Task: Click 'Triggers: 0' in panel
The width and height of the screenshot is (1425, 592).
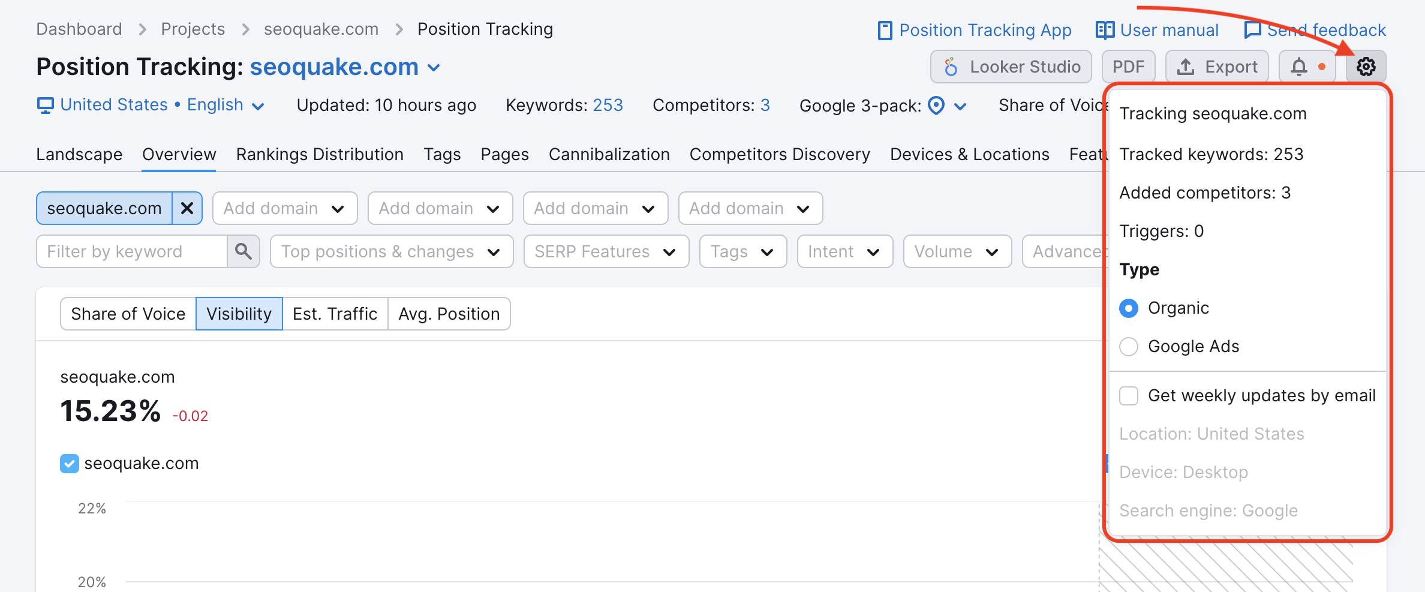Action: [x=1161, y=232]
